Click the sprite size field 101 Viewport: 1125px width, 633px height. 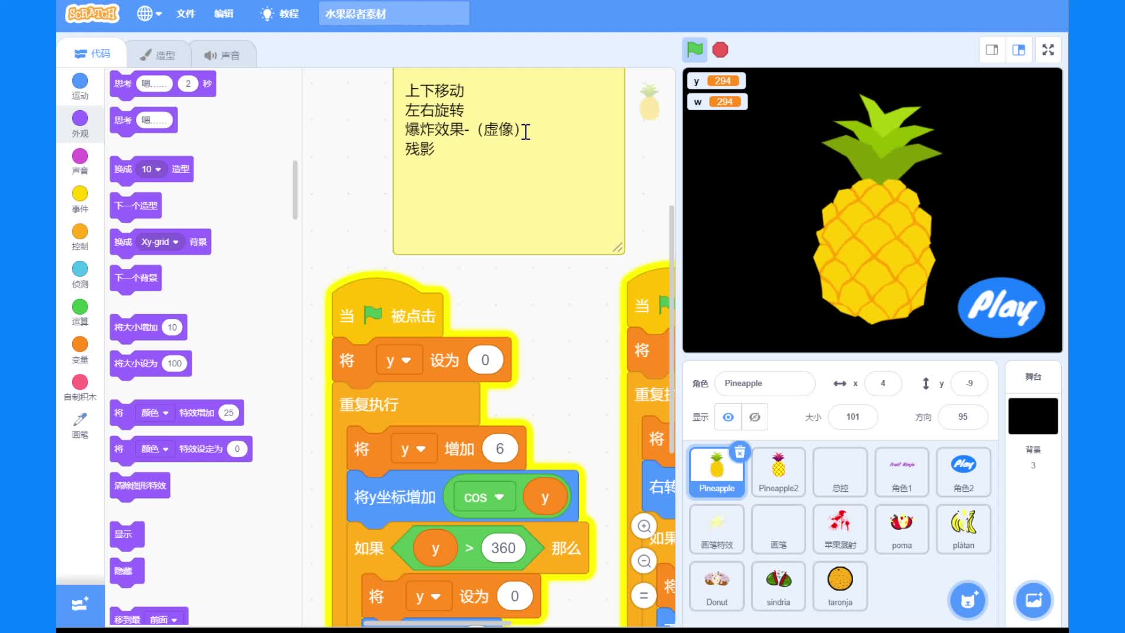pos(853,417)
